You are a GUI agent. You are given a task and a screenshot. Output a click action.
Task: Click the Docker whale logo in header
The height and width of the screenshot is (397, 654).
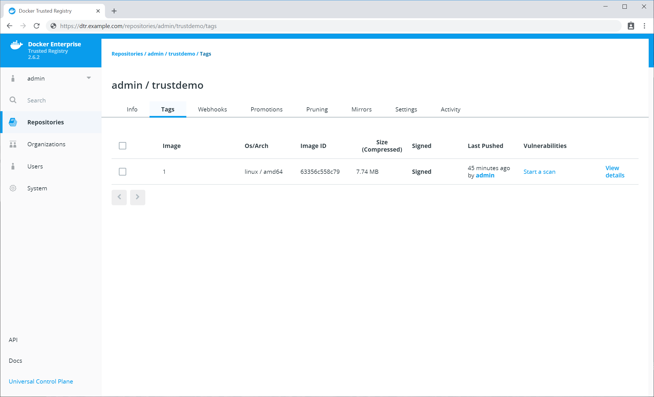16,45
